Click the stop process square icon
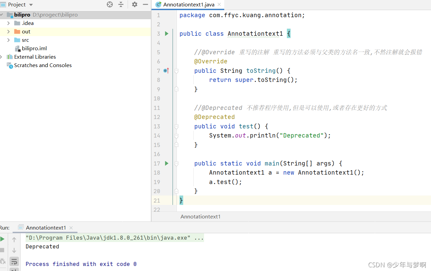431x271 pixels. click(x=2, y=250)
